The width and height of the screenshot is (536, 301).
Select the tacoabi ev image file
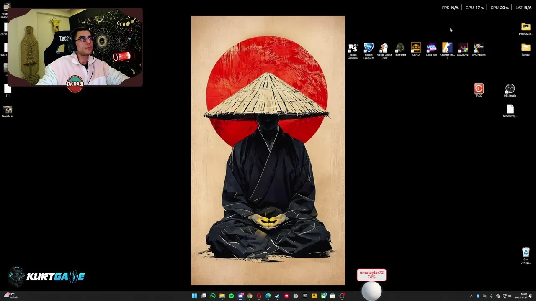[x=8, y=111]
